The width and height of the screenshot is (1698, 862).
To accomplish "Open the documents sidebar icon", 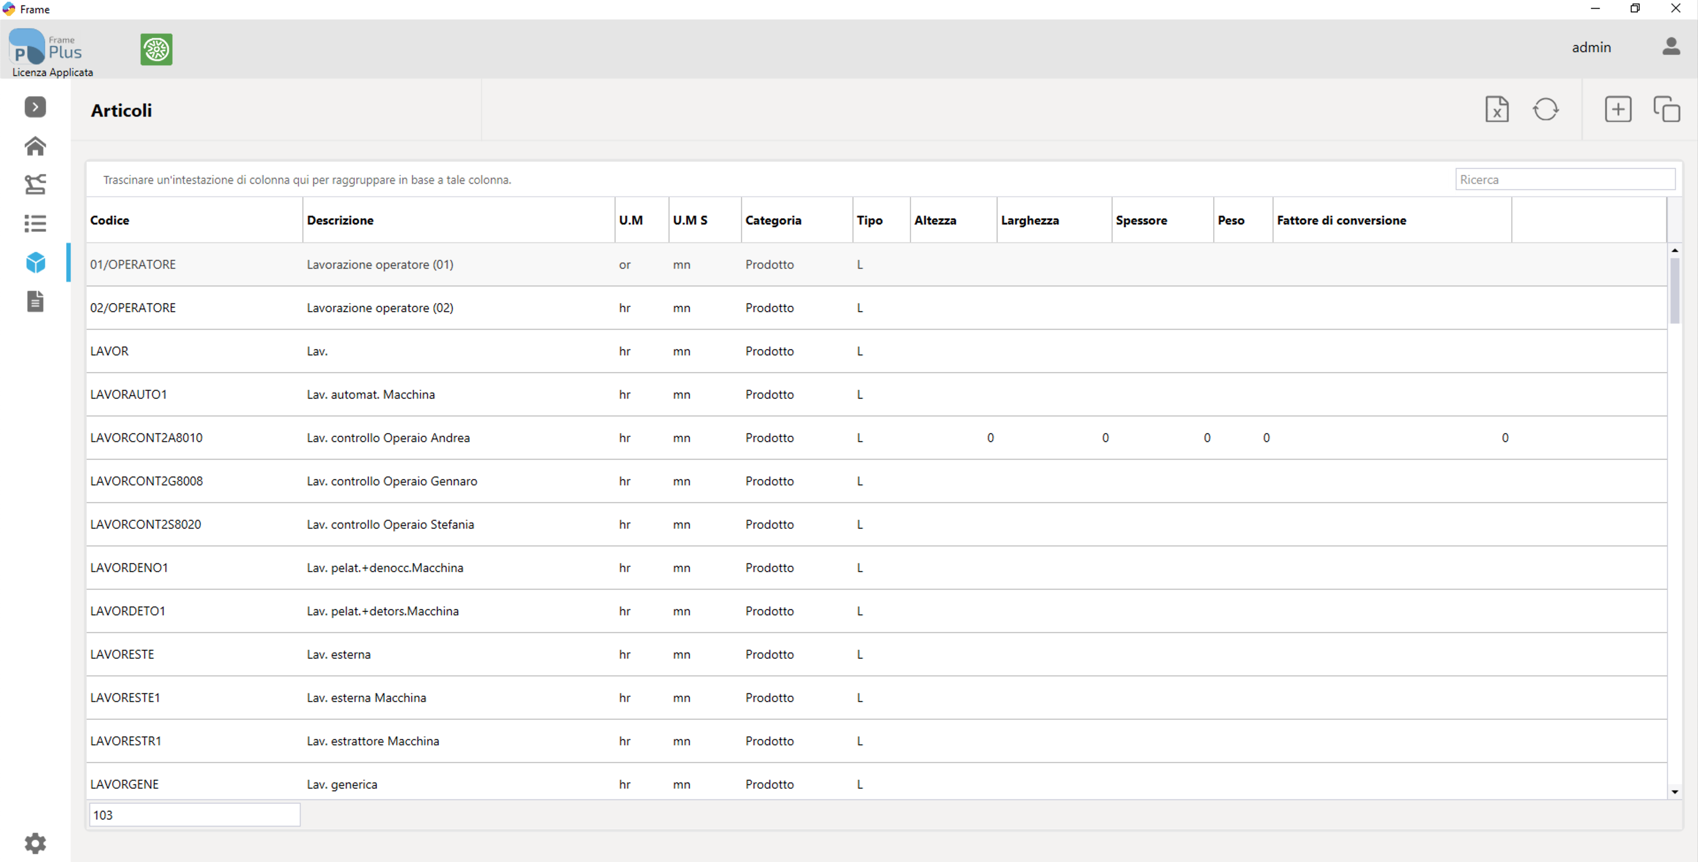I will click(35, 302).
